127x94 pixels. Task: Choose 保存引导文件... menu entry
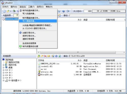[38, 36]
